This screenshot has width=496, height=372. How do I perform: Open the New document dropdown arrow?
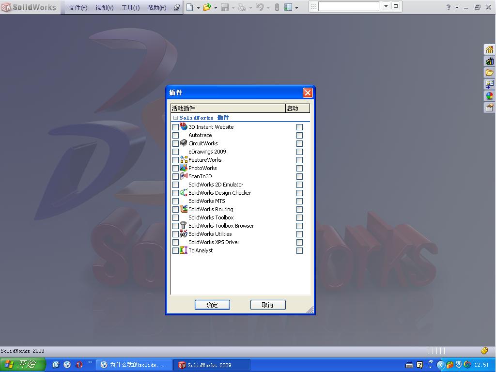point(198,8)
